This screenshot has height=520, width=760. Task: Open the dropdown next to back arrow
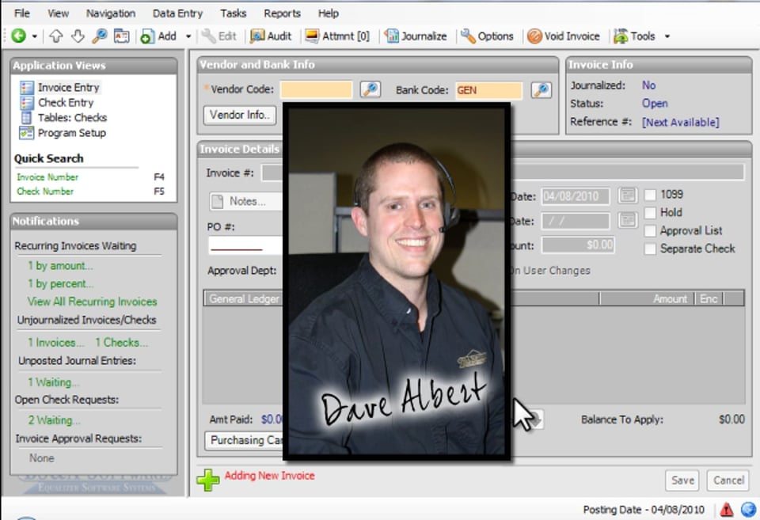pos(34,36)
